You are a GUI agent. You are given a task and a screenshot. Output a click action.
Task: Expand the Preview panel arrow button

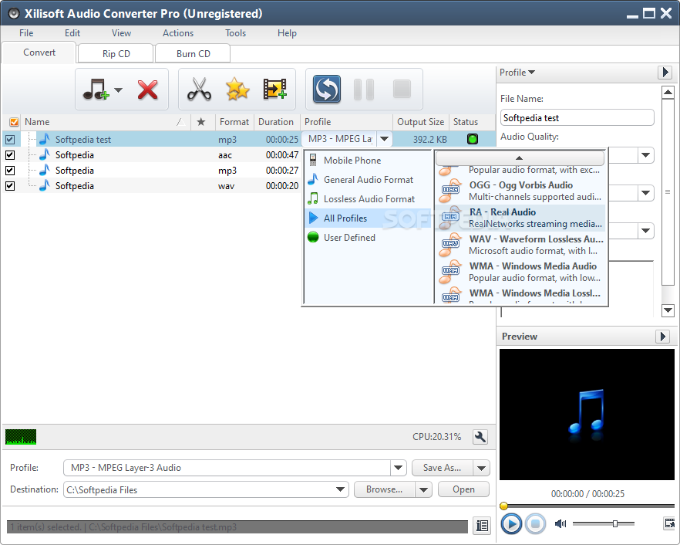coord(662,336)
